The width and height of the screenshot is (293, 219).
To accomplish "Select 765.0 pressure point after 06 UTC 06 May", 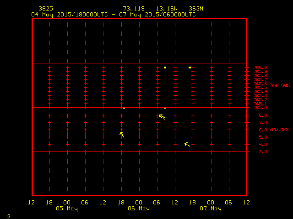I will (165, 108).
